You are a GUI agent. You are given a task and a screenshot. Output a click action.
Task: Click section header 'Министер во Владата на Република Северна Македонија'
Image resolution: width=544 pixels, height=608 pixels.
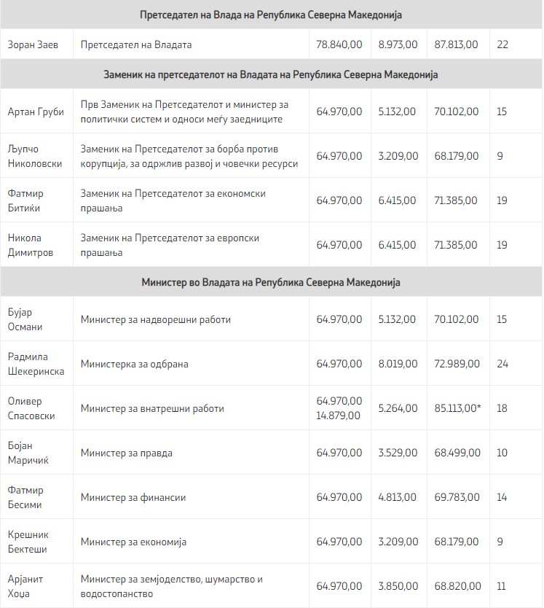[x=271, y=282]
